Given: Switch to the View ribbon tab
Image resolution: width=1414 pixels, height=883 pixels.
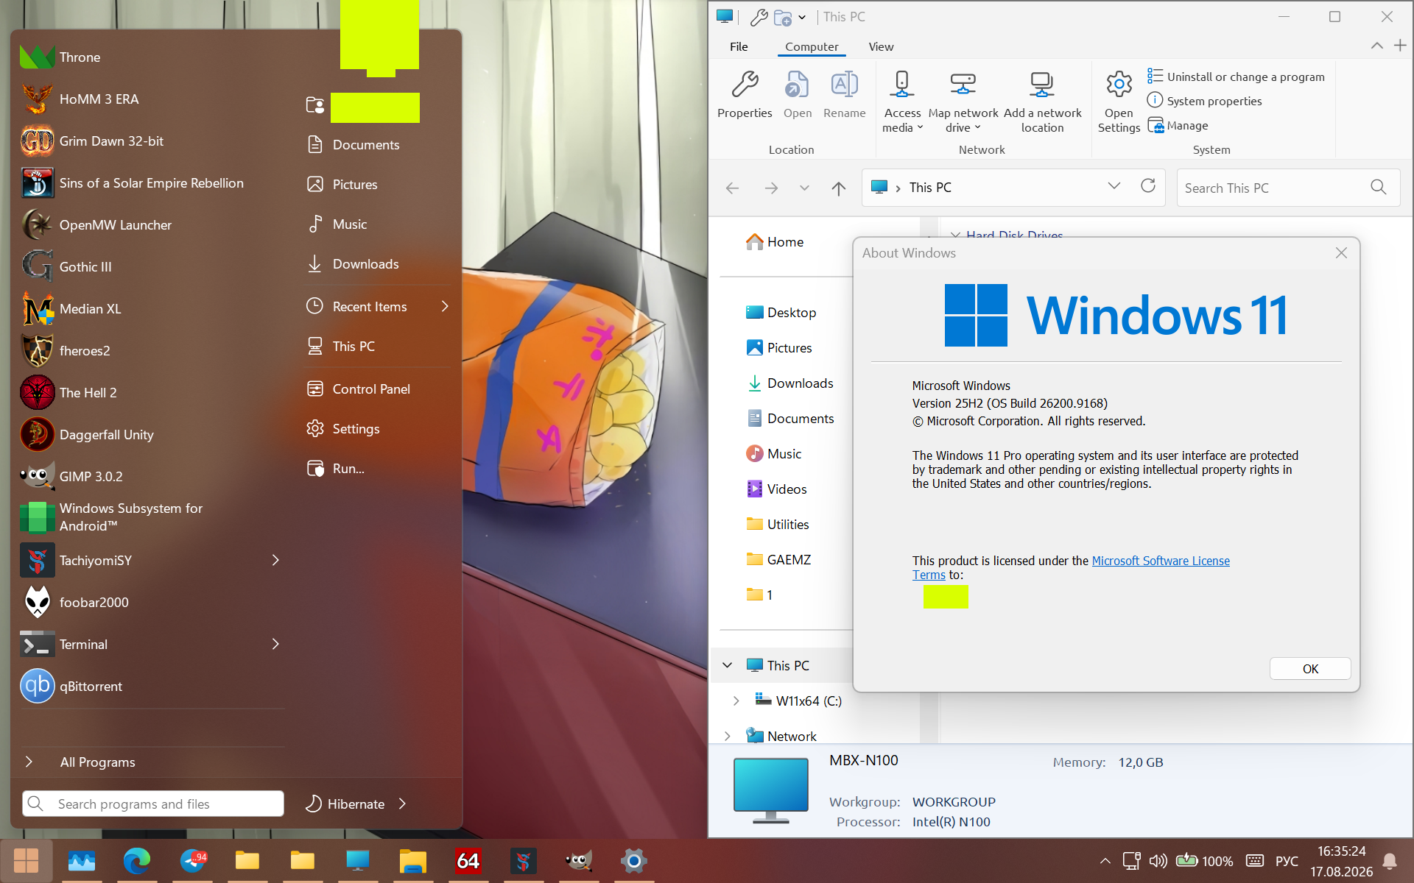Looking at the screenshot, I should pyautogui.click(x=881, y=47).
